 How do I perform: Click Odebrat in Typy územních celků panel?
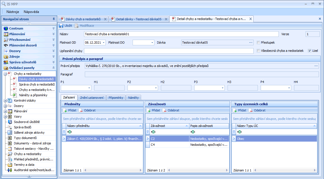pos(258,111)
